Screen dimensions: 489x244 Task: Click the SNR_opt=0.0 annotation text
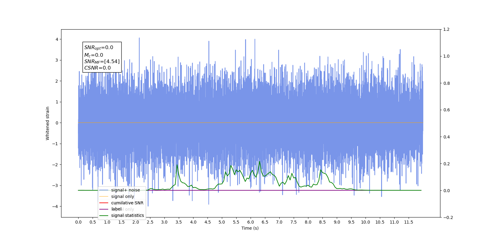click(99, 48)
